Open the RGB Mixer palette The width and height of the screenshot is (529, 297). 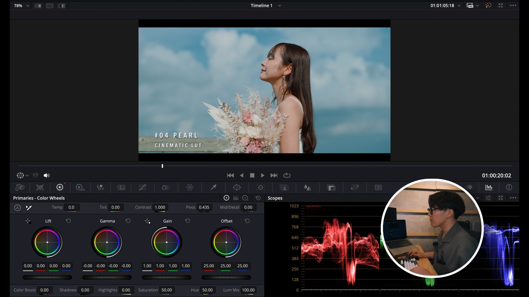click(x=100, y=188)
